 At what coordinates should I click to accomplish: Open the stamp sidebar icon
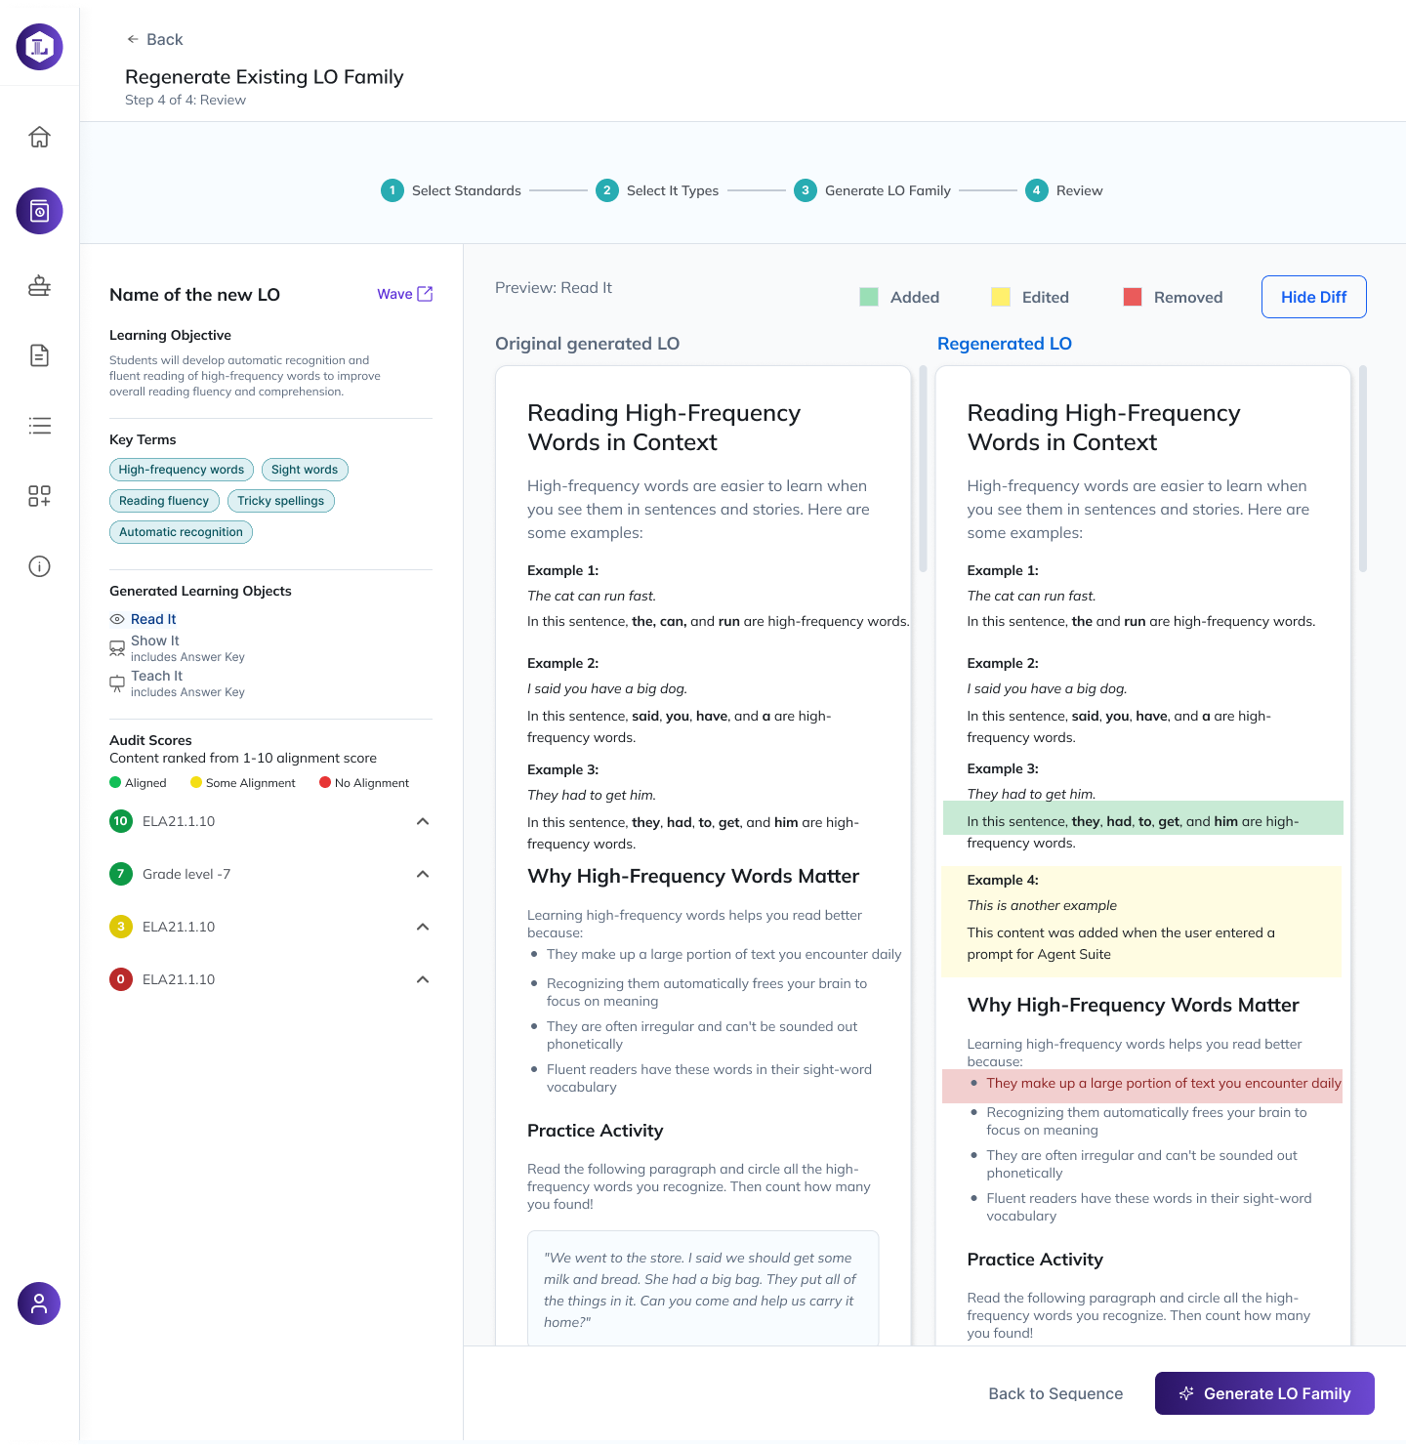click(39, 285)
